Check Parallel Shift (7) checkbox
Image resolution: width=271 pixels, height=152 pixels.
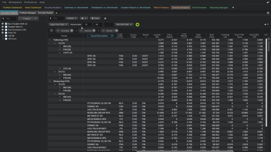pyautogui.click(x=6, y=27)
